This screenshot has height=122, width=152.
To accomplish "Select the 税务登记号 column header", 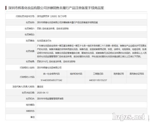I will pyautogui.click(x=119, y=74).
